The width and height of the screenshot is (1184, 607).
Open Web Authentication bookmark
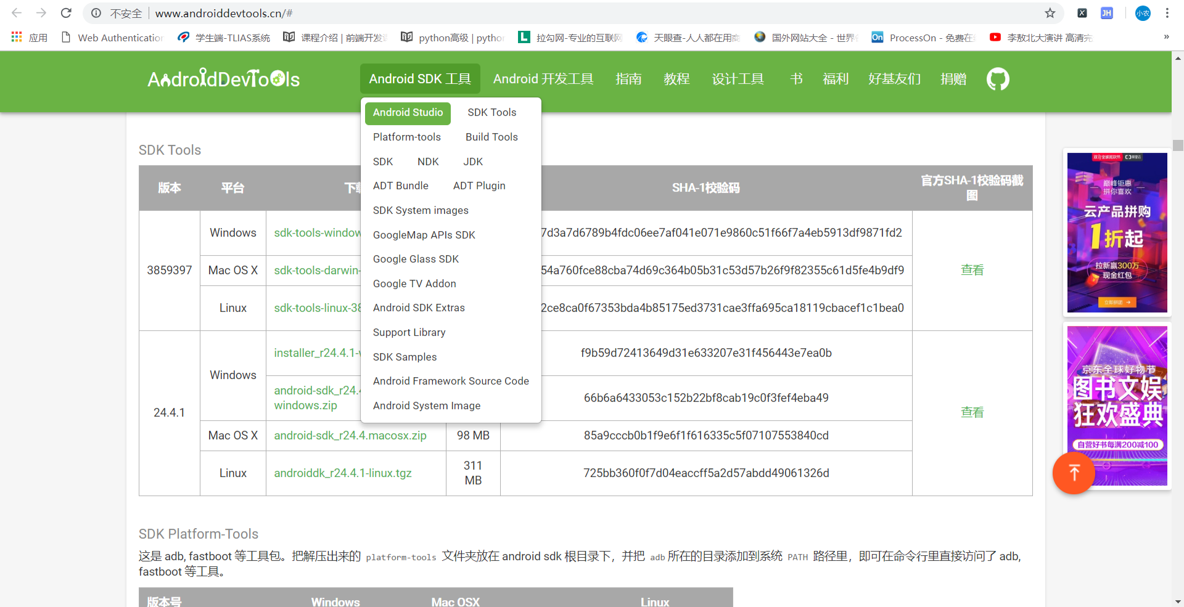point(112,38)
